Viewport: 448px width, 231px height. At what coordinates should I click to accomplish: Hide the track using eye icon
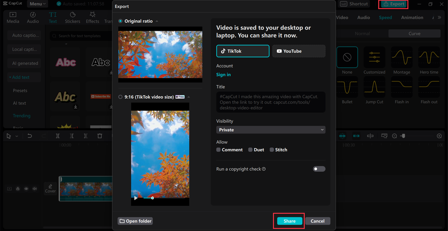pyautogui.click(x=26, y=189)
